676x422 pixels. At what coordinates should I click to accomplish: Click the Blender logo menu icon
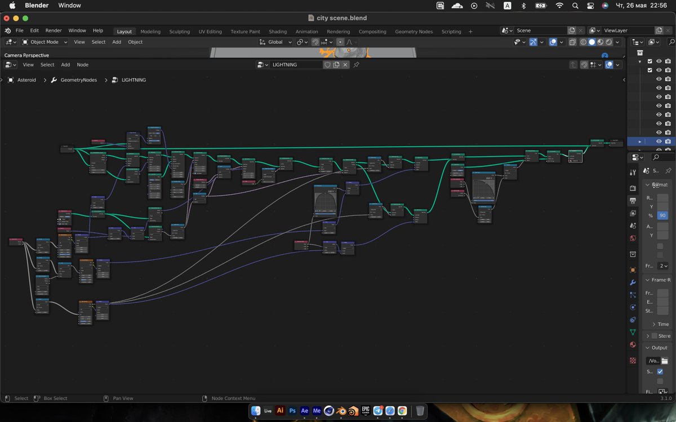click(7, 31)
